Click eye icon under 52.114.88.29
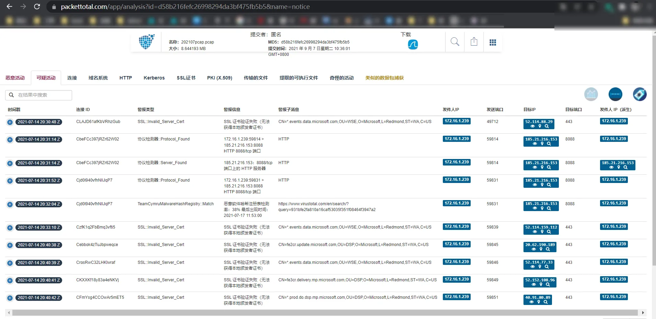Viewport: 656px width, 319px height. pos(532,126)
